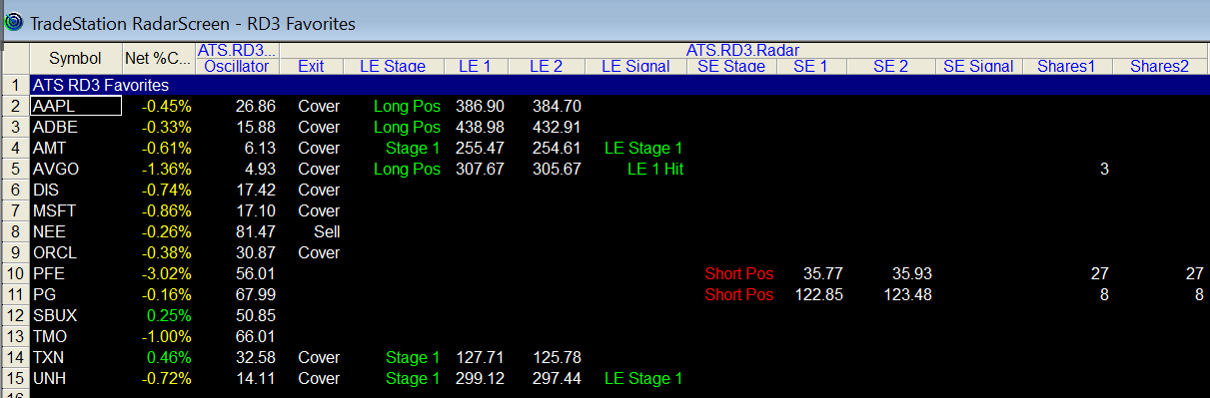Screen dimensions: 1210x398
Task: Click oscillator value 81.47 for NEE
Action: tap(256, 231)
